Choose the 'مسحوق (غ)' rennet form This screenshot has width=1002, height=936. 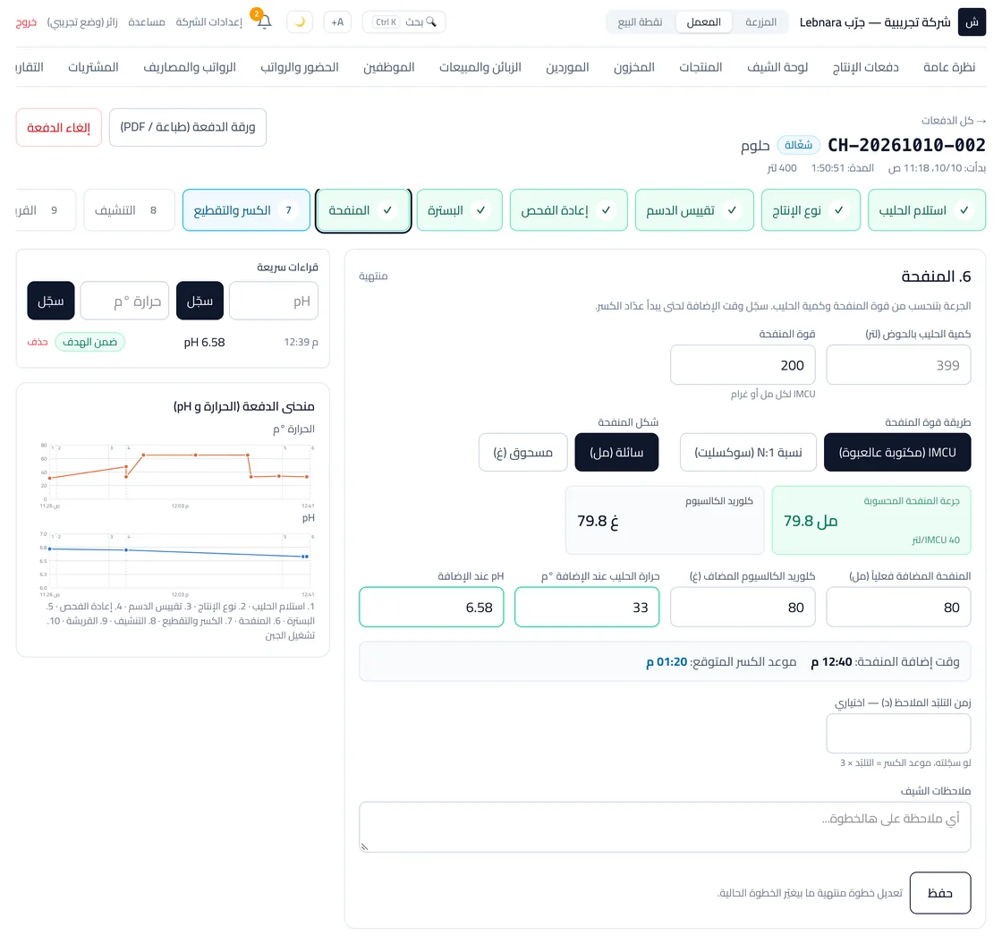(522, 452)
